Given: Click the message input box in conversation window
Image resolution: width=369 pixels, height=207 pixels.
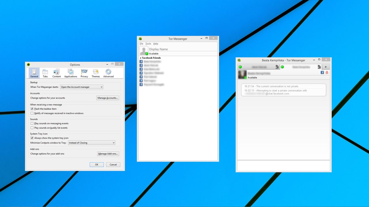Looking at the screenshot, I should [283, 166].
